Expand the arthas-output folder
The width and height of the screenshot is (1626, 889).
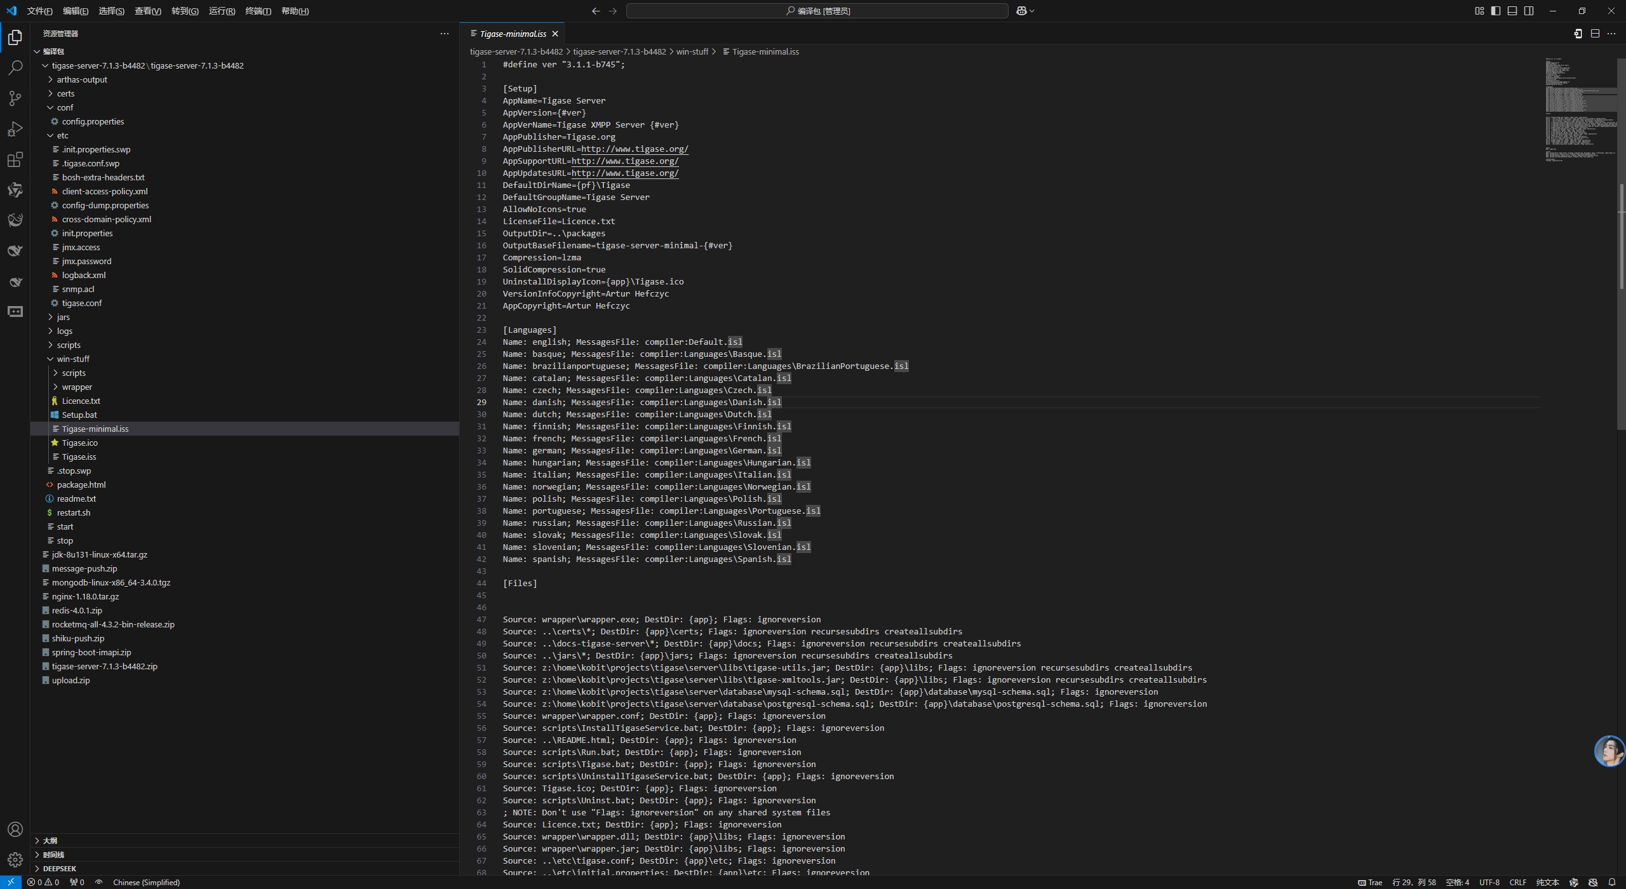(82, 79)
